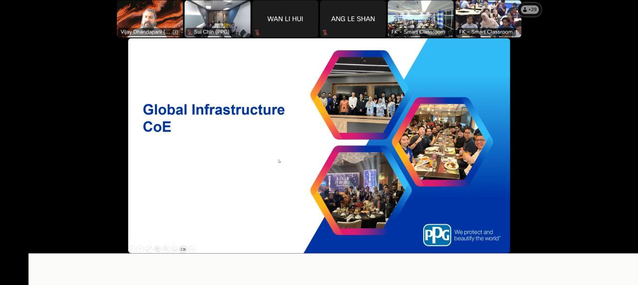Open the see all slides grid icon

point(157,249)
